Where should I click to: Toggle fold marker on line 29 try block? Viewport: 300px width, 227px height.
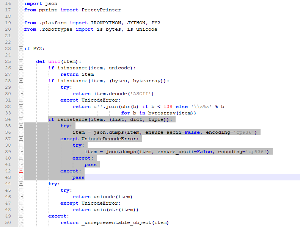pyautogui.click(x=20, y=87)
